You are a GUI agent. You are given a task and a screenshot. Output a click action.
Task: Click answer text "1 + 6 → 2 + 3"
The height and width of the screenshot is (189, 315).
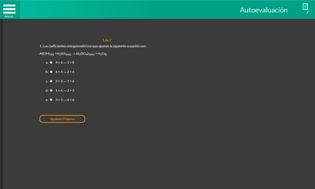65,90
